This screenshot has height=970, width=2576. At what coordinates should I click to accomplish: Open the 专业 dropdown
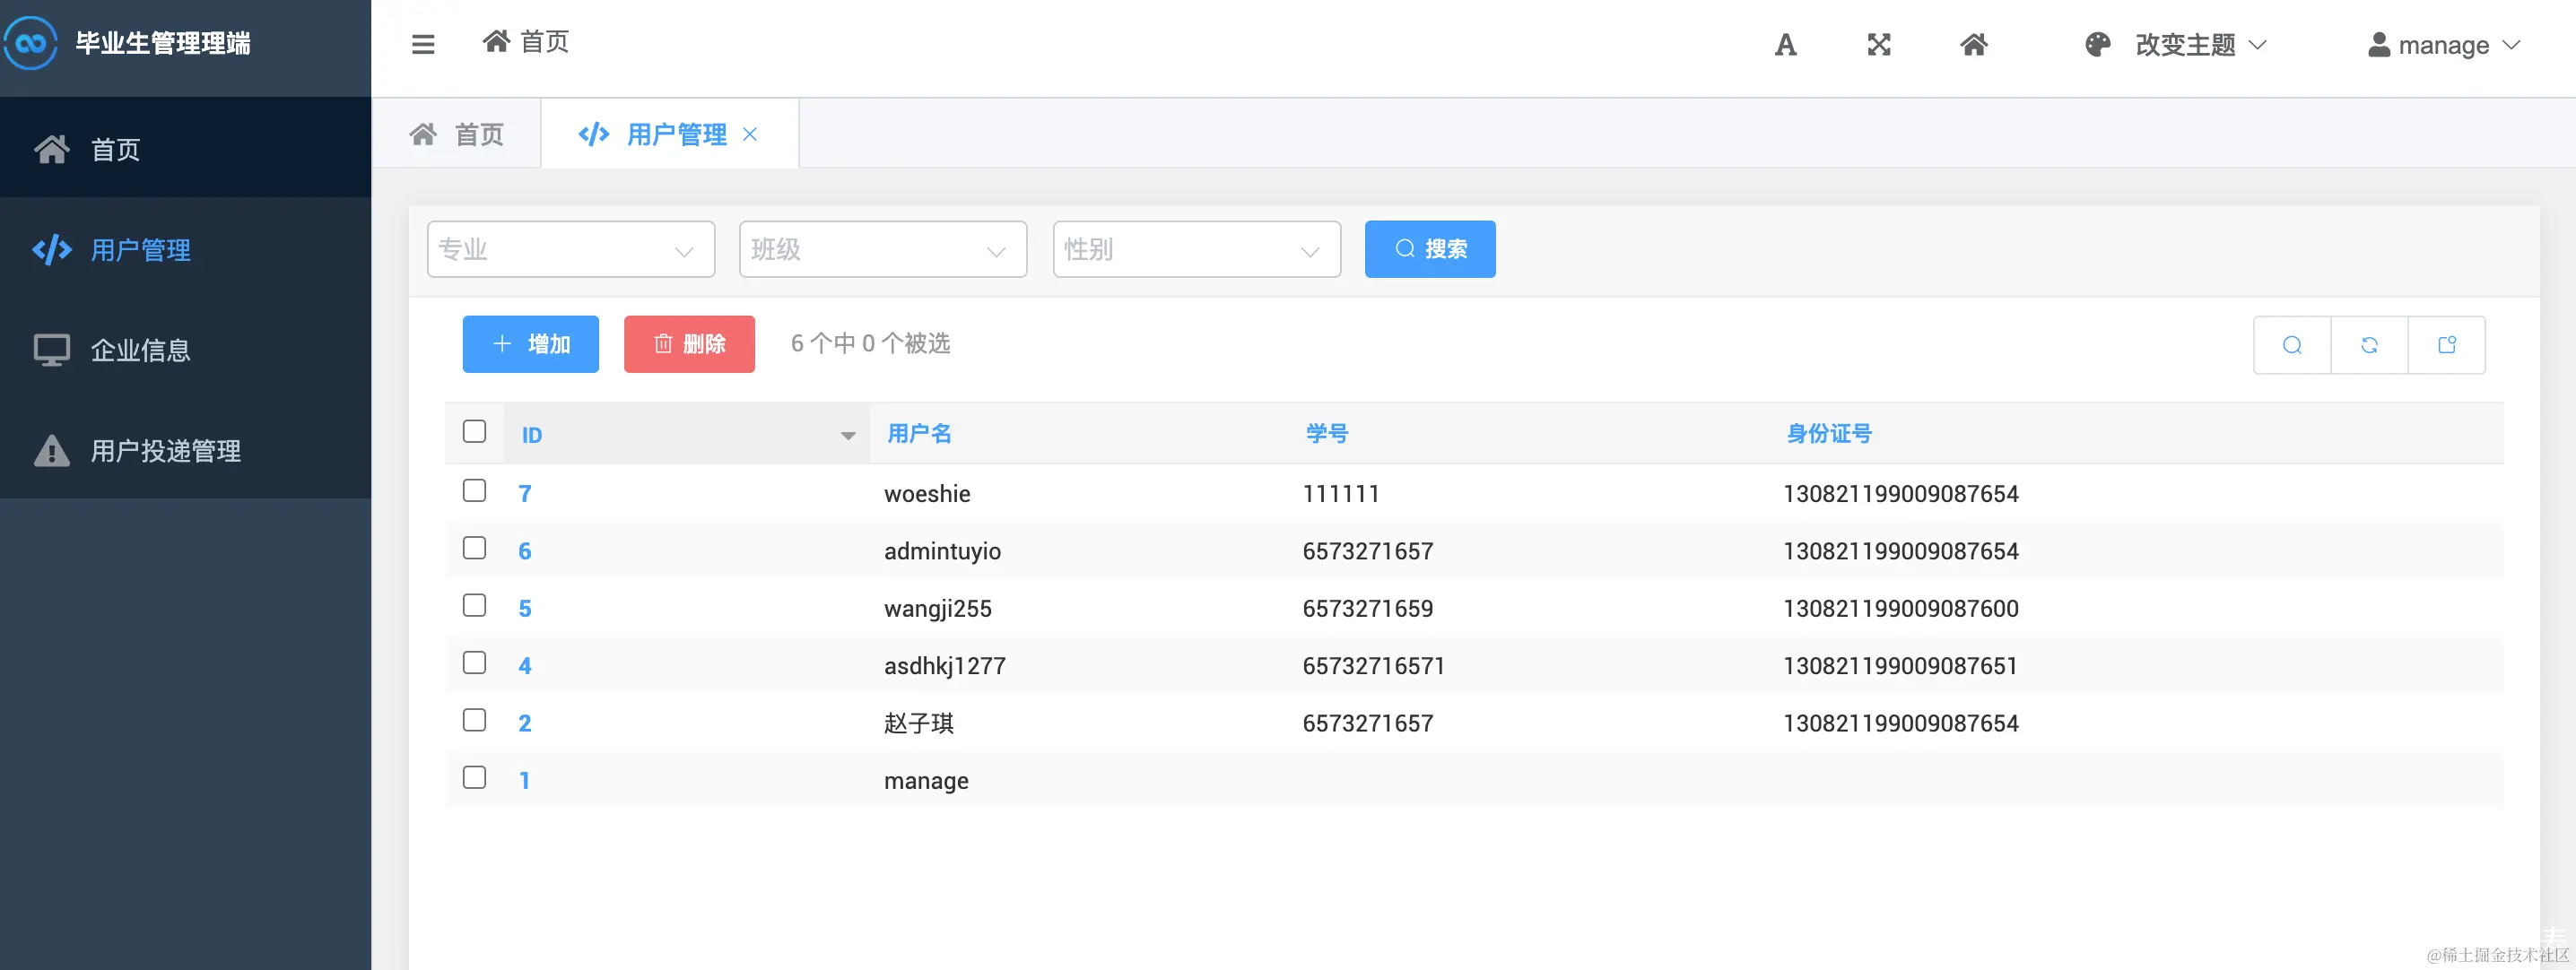coord(570,249)
